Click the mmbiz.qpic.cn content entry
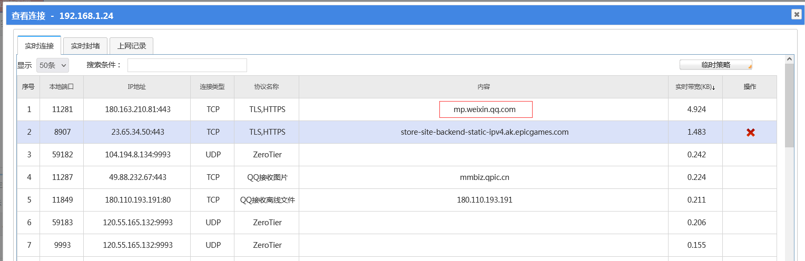The image size is (805, 261). (484, 177)
